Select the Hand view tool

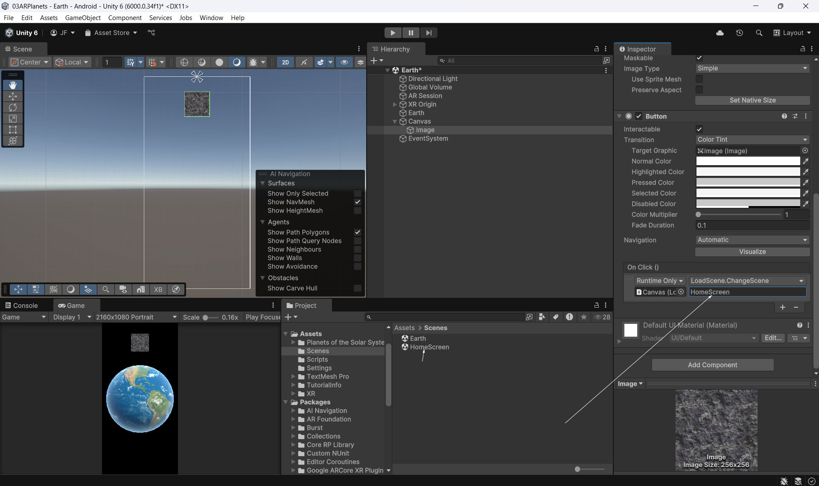click(x=13, y=85)
